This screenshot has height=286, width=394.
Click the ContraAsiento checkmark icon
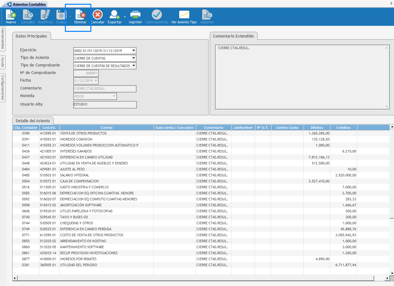157,15
